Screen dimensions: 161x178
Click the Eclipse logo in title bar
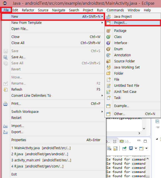click(5, 3)
